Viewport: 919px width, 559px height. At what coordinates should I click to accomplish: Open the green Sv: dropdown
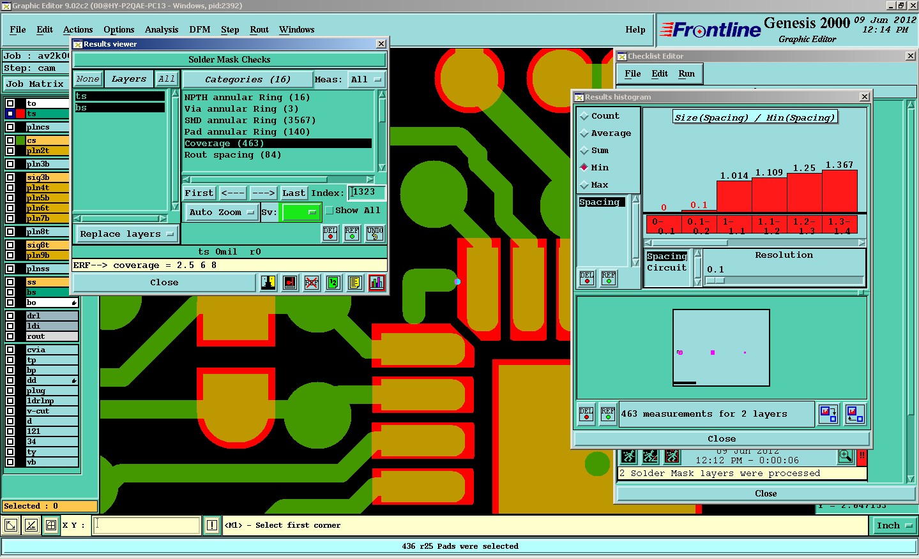[300, 212]
